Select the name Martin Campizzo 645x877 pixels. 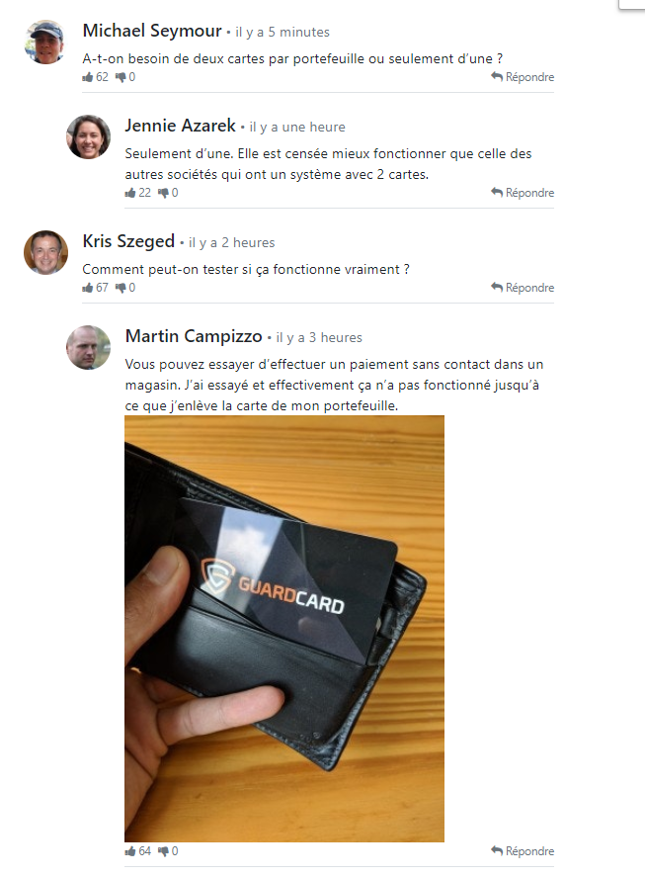[194, 336]
